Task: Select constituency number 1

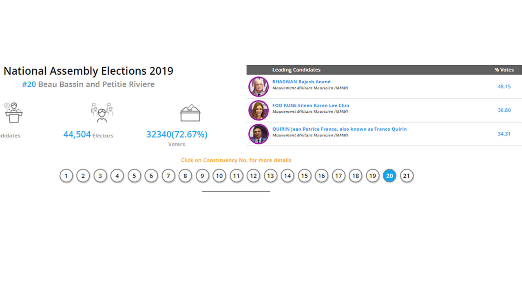Action: pos(66,176)
